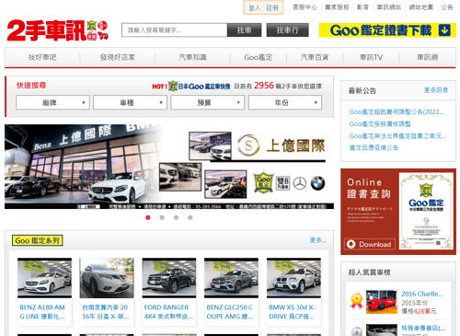Click the 更多訊息 link in 最新公告
460x336 pixels.
436,90
